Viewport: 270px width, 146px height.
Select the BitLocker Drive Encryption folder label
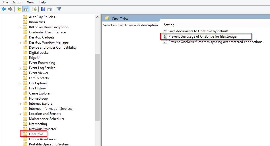click(49, 27)
